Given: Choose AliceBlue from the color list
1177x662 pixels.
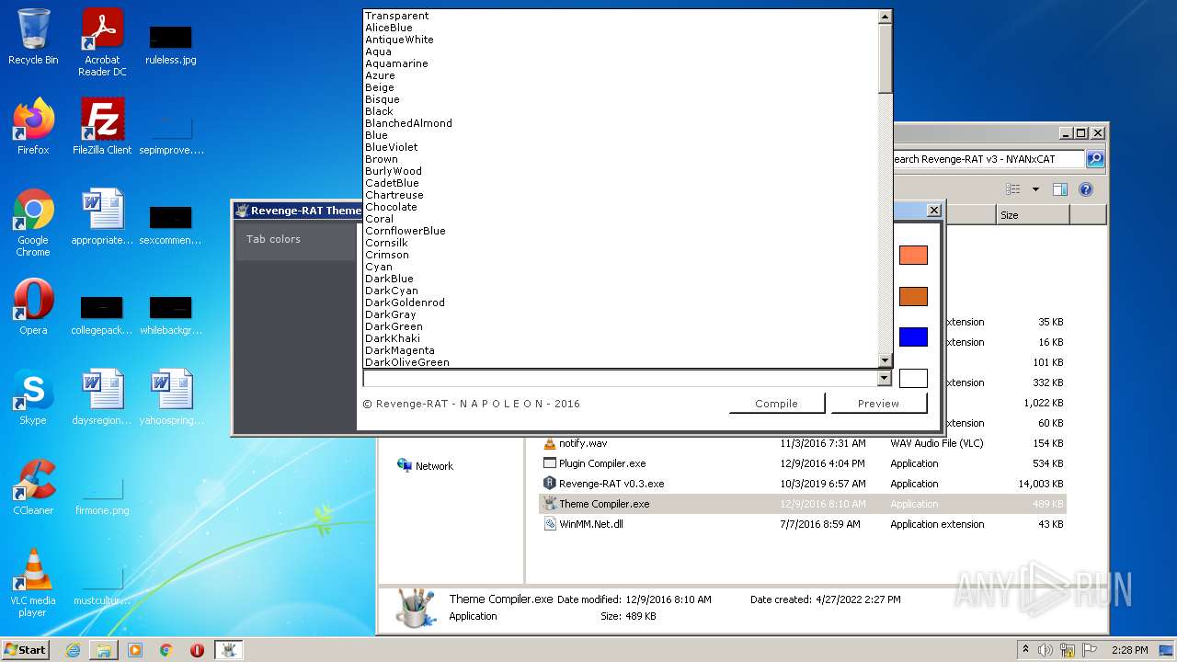Looking at the screenshot, I should [621, 28].
